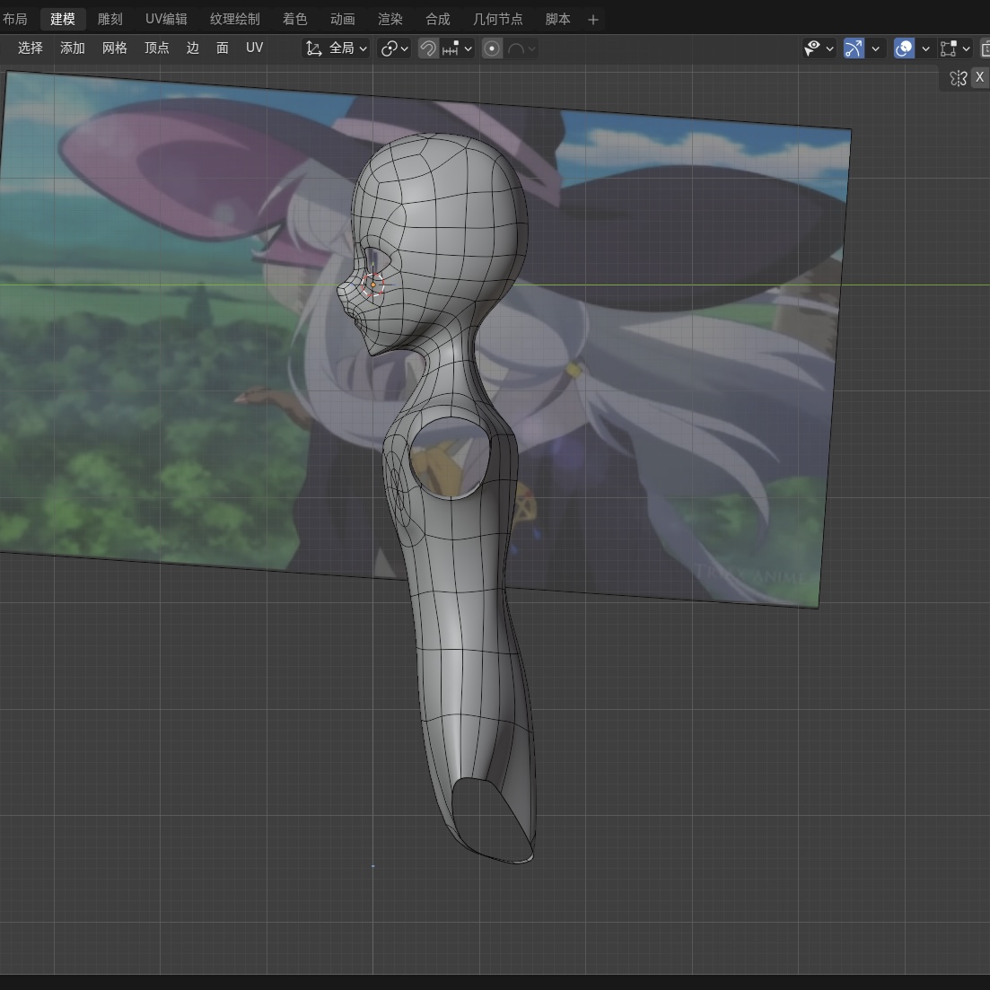Image resolution: width=990 pixels, height=990 pixels.
Task: Toggle proportional editing circle icon
Action: coord(492,48)
